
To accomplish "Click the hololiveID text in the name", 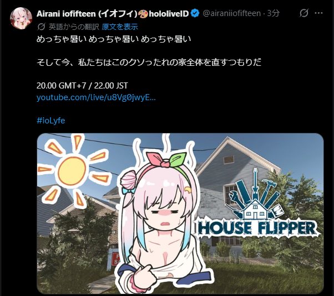I will click(x=169, y=14).
